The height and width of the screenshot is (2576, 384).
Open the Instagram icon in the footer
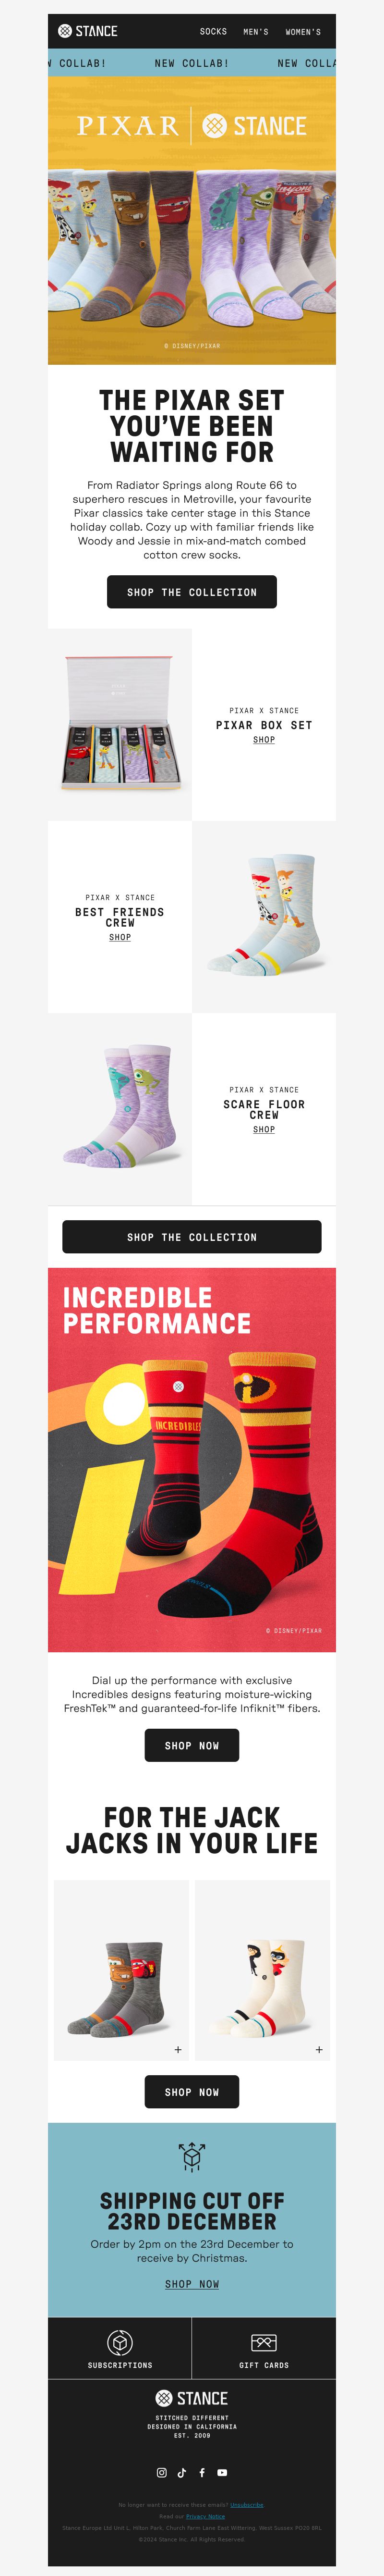pyautogui.click(x=161, y=2473)
